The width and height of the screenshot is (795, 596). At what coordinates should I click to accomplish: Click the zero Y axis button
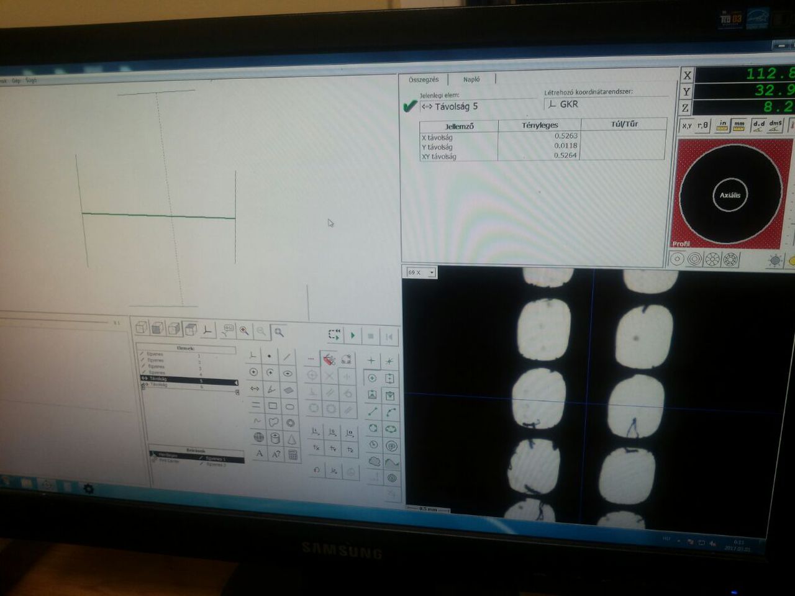pos(333,448)
